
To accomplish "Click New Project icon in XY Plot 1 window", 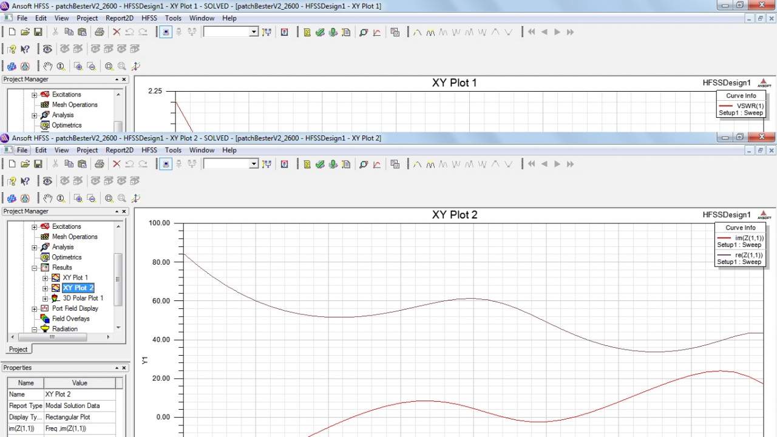I will [x=12, y=32].
